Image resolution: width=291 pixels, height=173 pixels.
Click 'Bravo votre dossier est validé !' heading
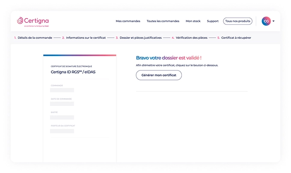169,58
